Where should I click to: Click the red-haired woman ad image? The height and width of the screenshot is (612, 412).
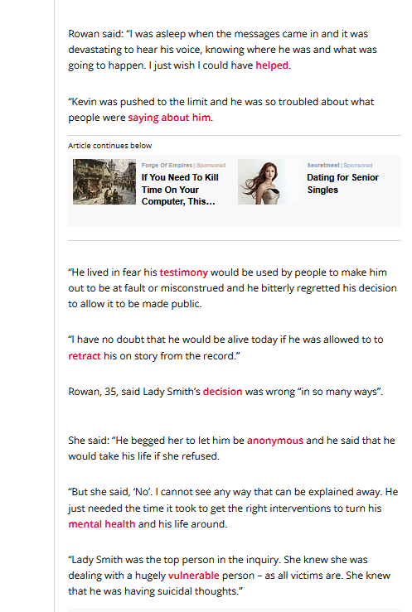269,182
